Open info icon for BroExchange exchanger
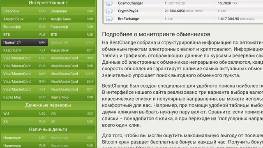Screen dimensions: 263x148 pos(109,19)
